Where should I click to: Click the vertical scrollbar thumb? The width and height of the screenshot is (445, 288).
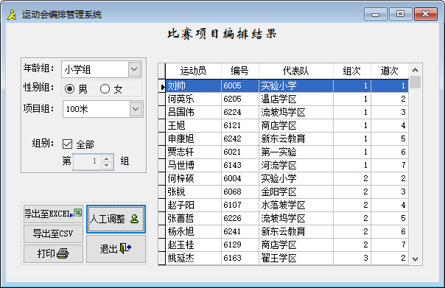pyautogui.click(x=416, y=82)
